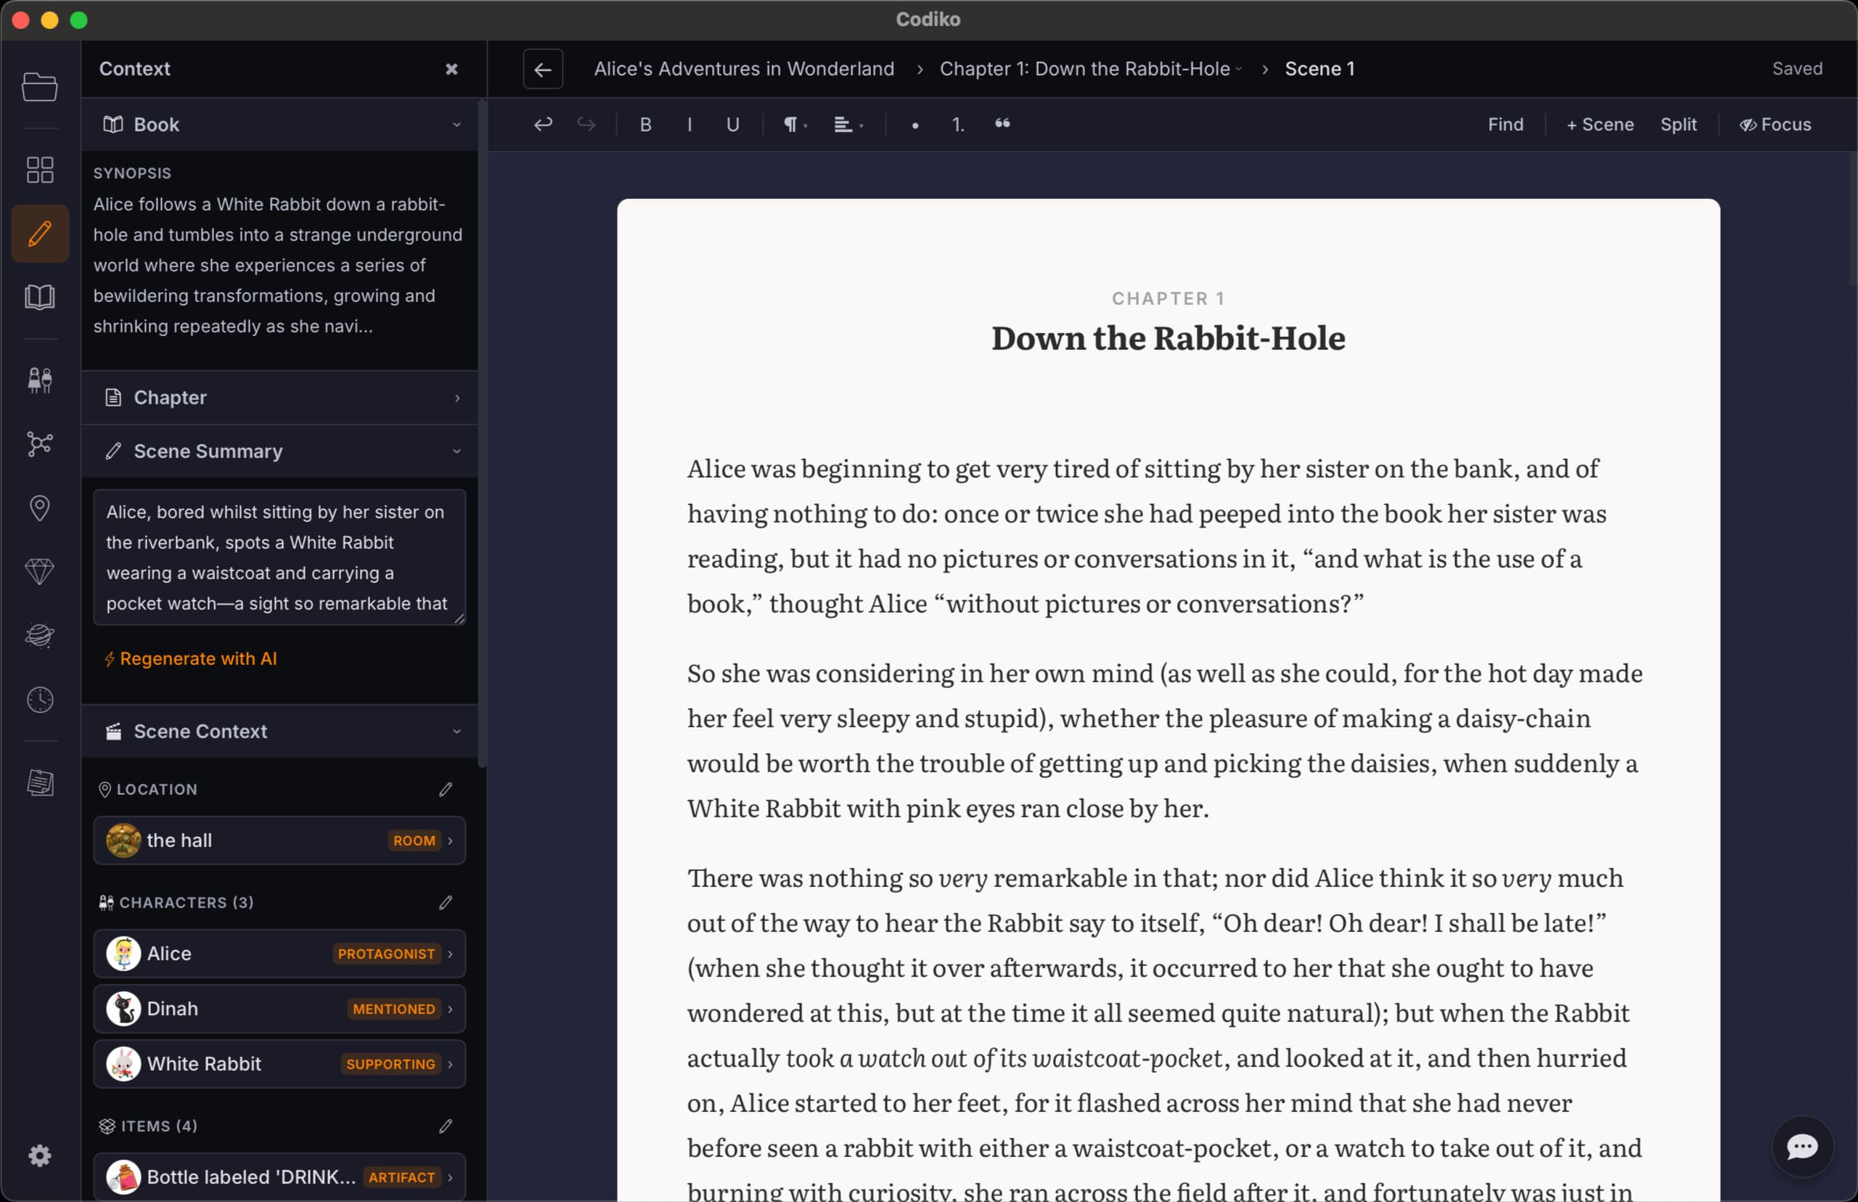Click the back arrow button
Screen dimensions: 1858x1202
(x=543, y=69)
